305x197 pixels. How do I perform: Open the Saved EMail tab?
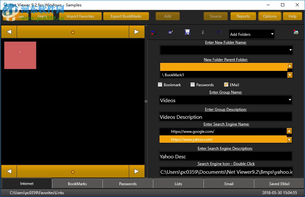coord(279,184)
